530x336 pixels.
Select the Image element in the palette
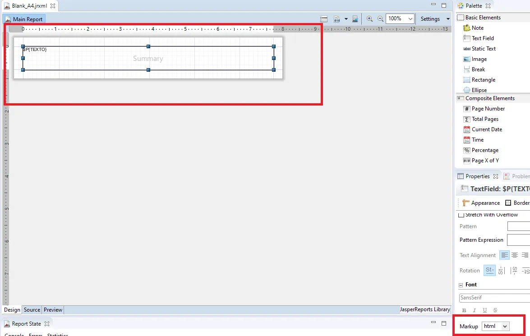click(475, 59)
